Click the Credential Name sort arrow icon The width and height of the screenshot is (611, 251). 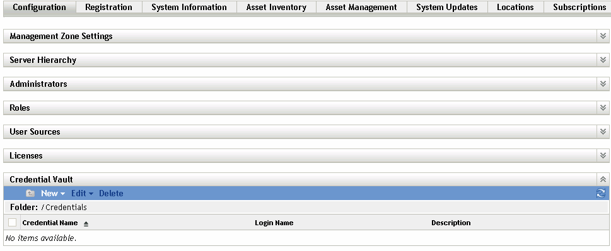click(x=86, y=224)
